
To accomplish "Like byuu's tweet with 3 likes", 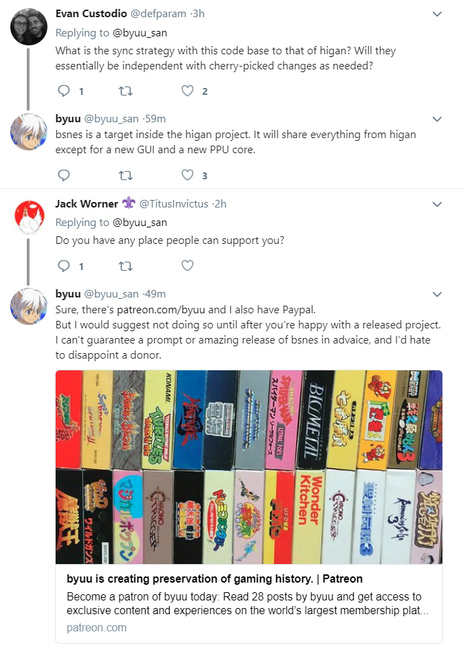I will coord(188,175).
